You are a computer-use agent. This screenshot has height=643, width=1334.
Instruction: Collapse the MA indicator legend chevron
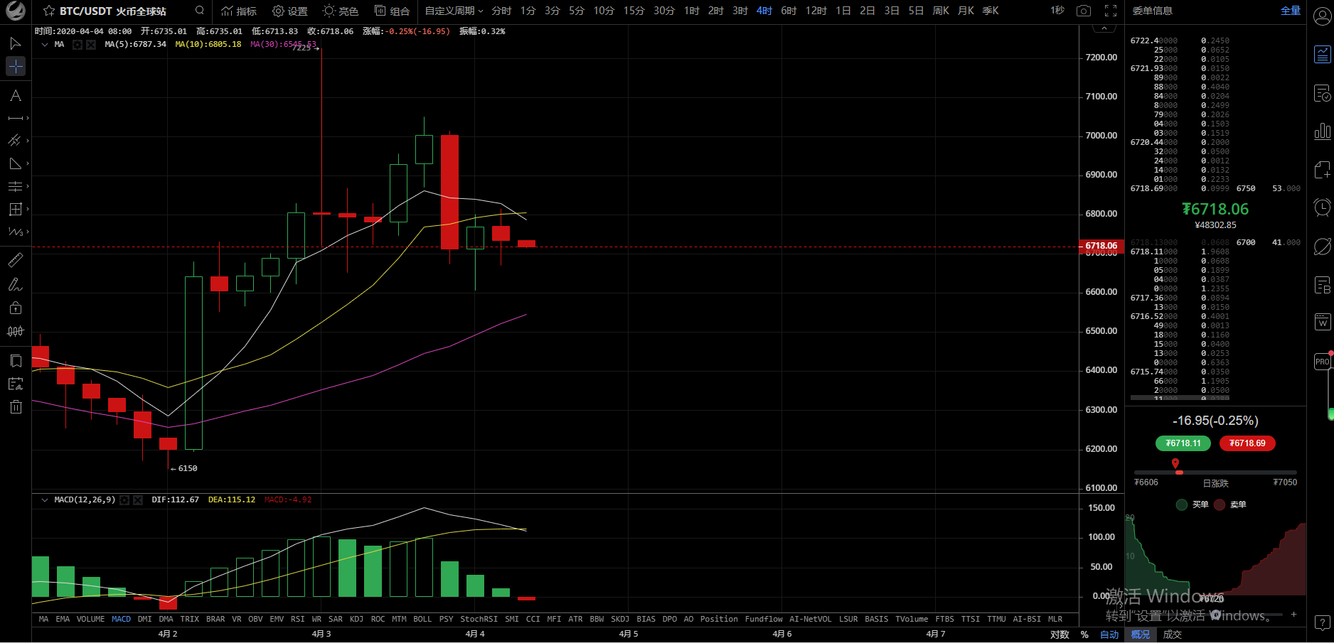(x=45, y=44)
